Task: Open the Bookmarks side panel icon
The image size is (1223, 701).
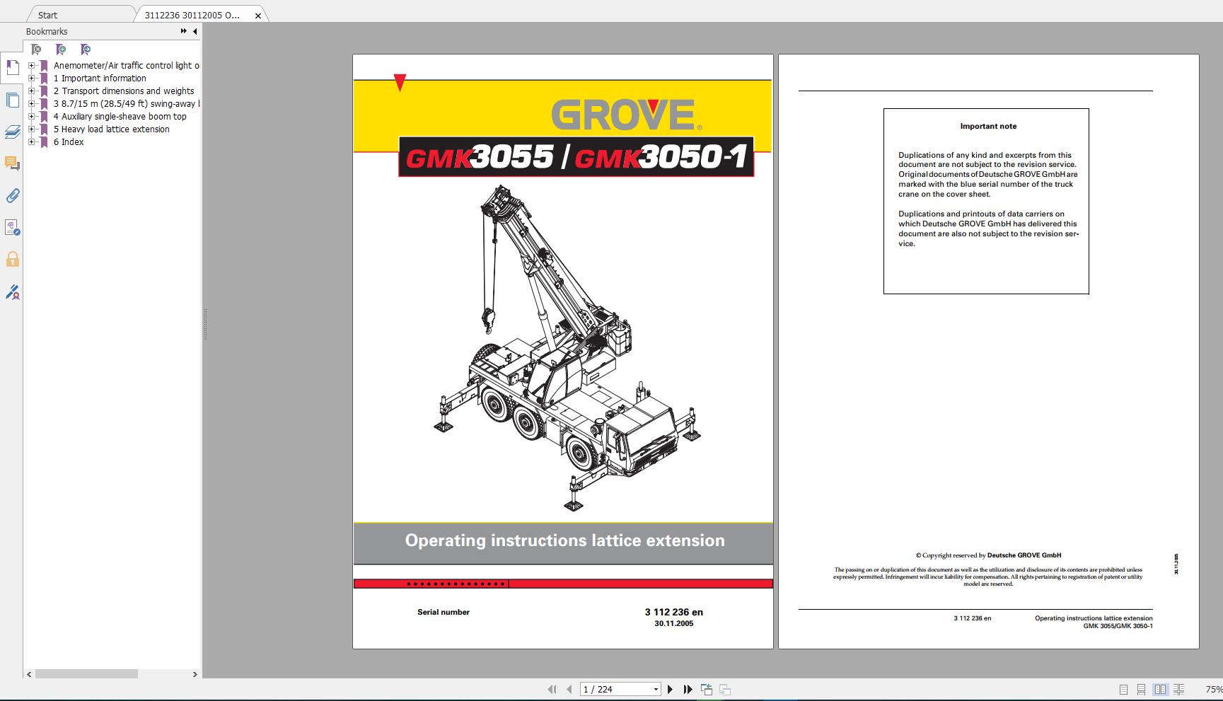Action: pyautogui.click(x=12, y=69)
